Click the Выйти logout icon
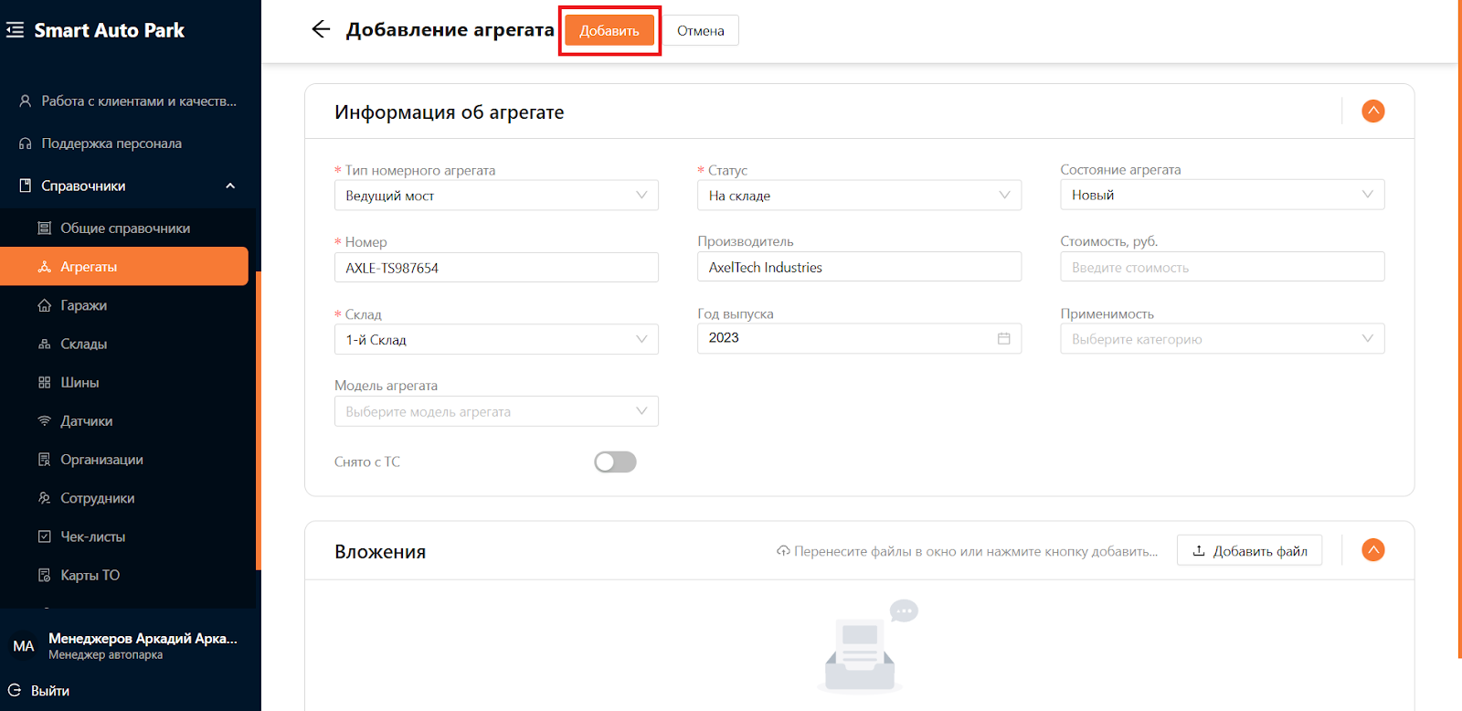Viewport: 1462px width, 711px height. [x=15, y=691]
